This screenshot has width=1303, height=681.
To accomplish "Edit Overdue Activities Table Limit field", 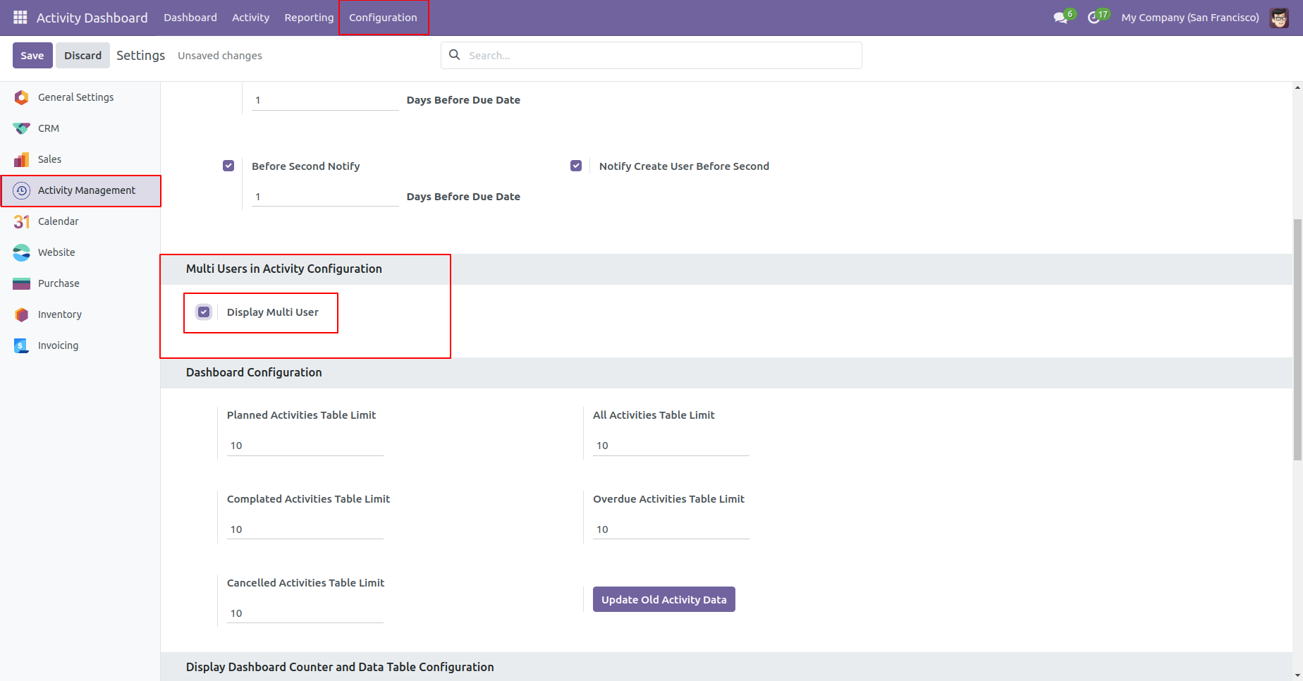I will (x=671, y=529).
